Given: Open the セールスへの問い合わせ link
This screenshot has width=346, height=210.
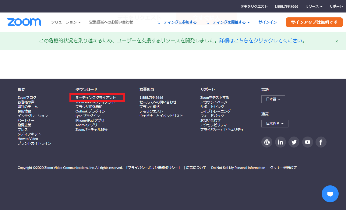Looking at the screenshot, I should click(x=158, y=102).
